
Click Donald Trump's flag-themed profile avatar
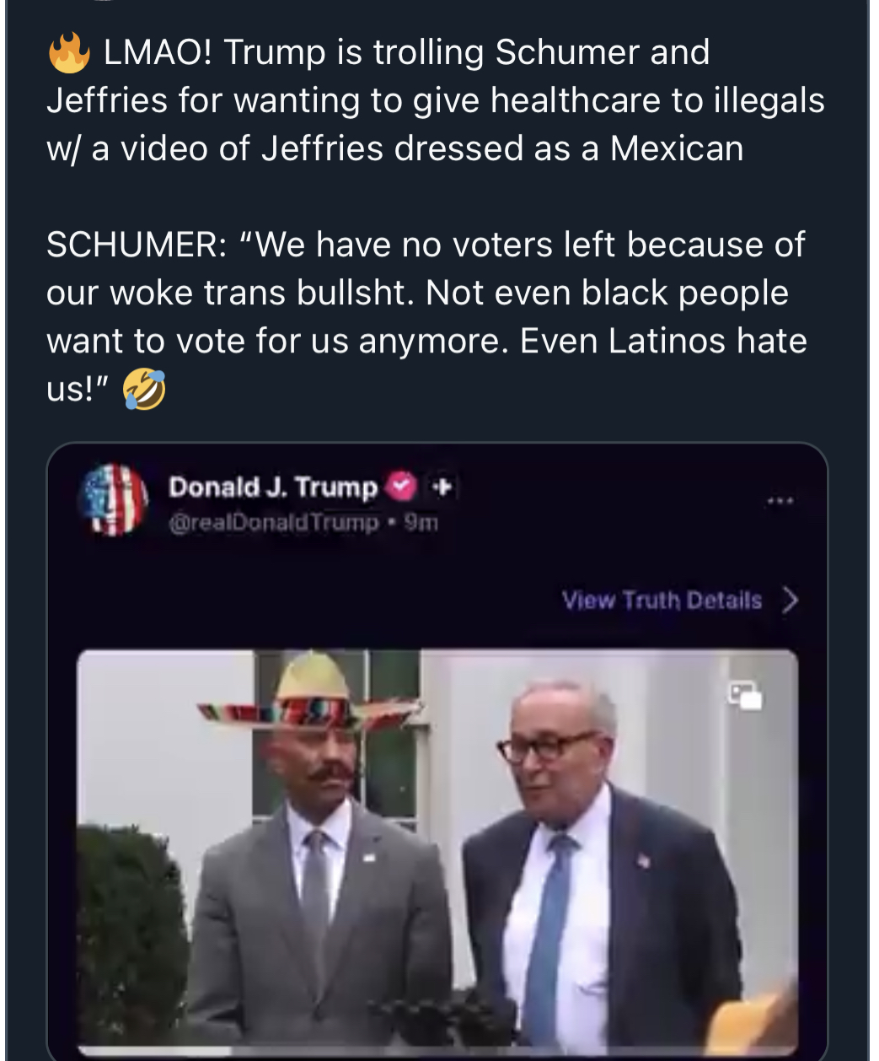click(115, 498)
